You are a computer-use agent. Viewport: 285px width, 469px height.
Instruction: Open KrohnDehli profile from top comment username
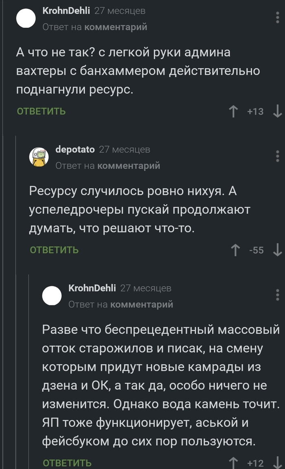(66, 11)
